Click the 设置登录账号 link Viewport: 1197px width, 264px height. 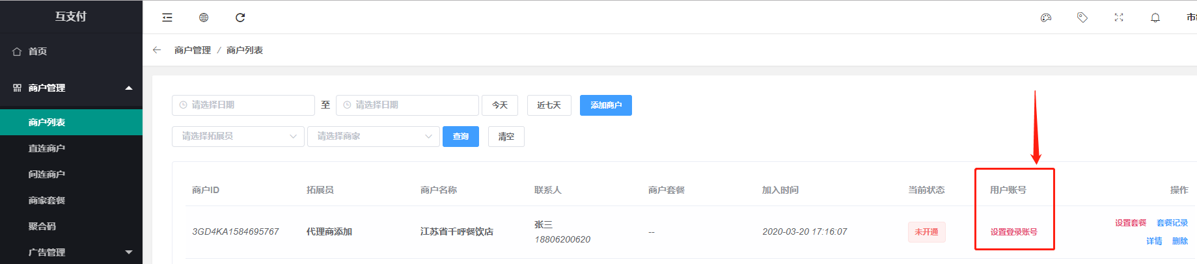[1014, 232]
